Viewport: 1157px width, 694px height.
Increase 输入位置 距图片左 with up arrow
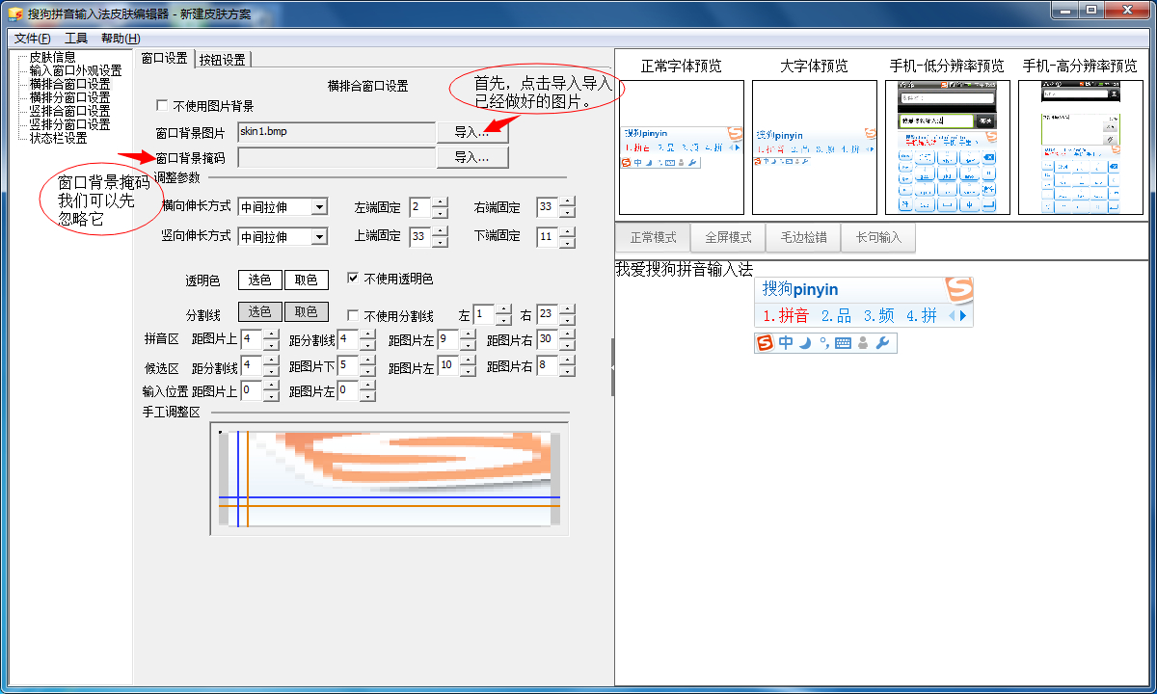(x=368, y=386)
